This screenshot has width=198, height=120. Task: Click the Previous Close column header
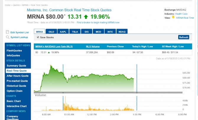[x=115, y=46]
